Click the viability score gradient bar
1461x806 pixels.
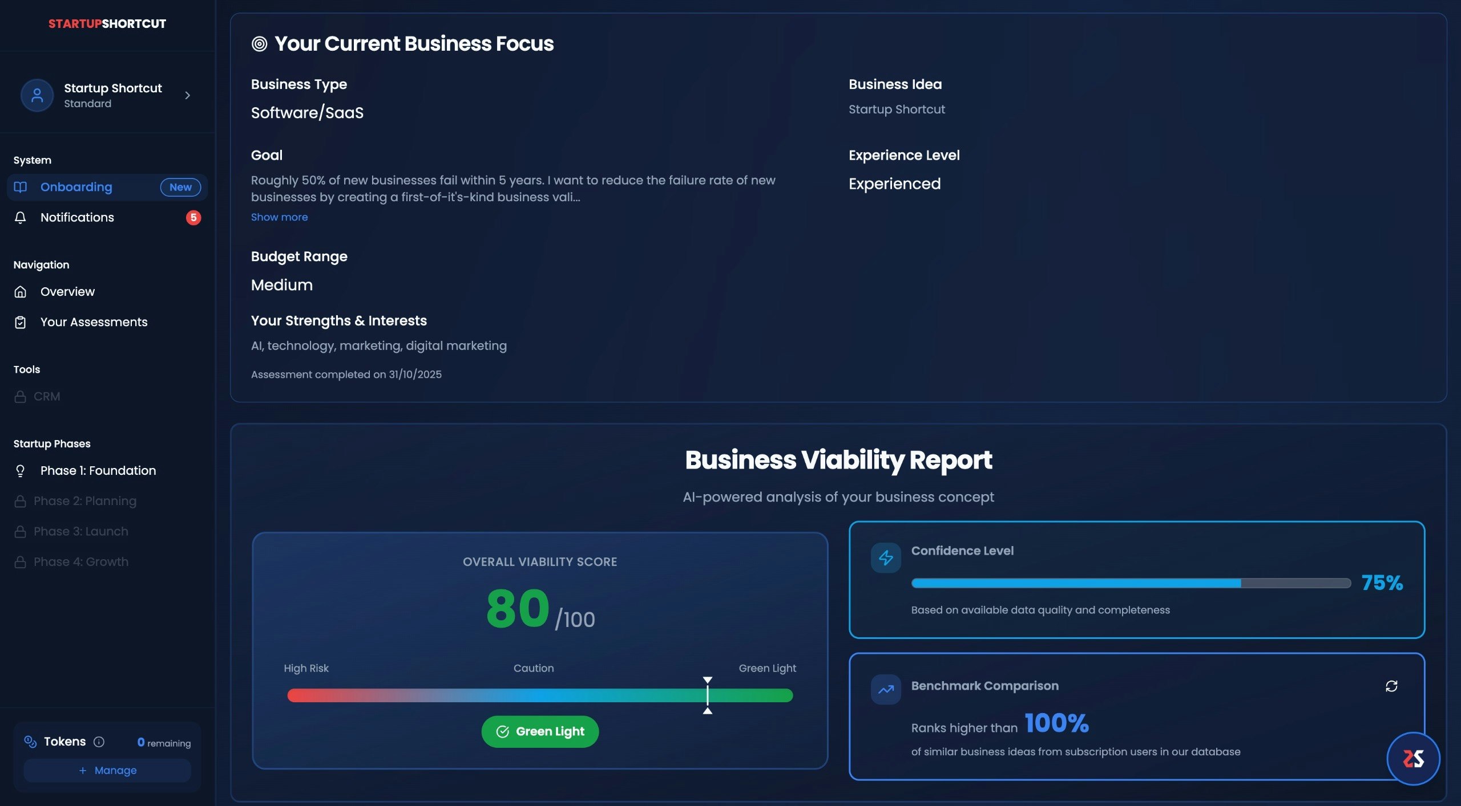point(540,695)
